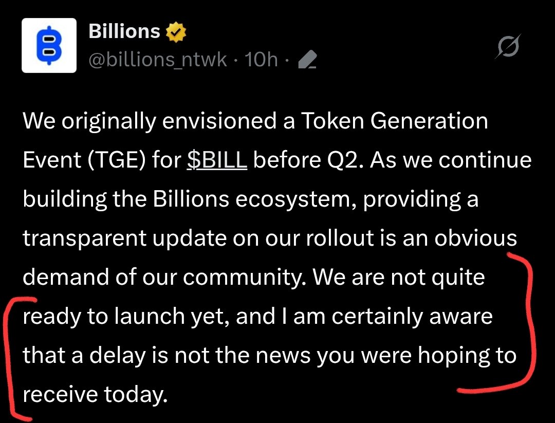
Task: Click the edited pencil icon
Action: tap(307, 62)
